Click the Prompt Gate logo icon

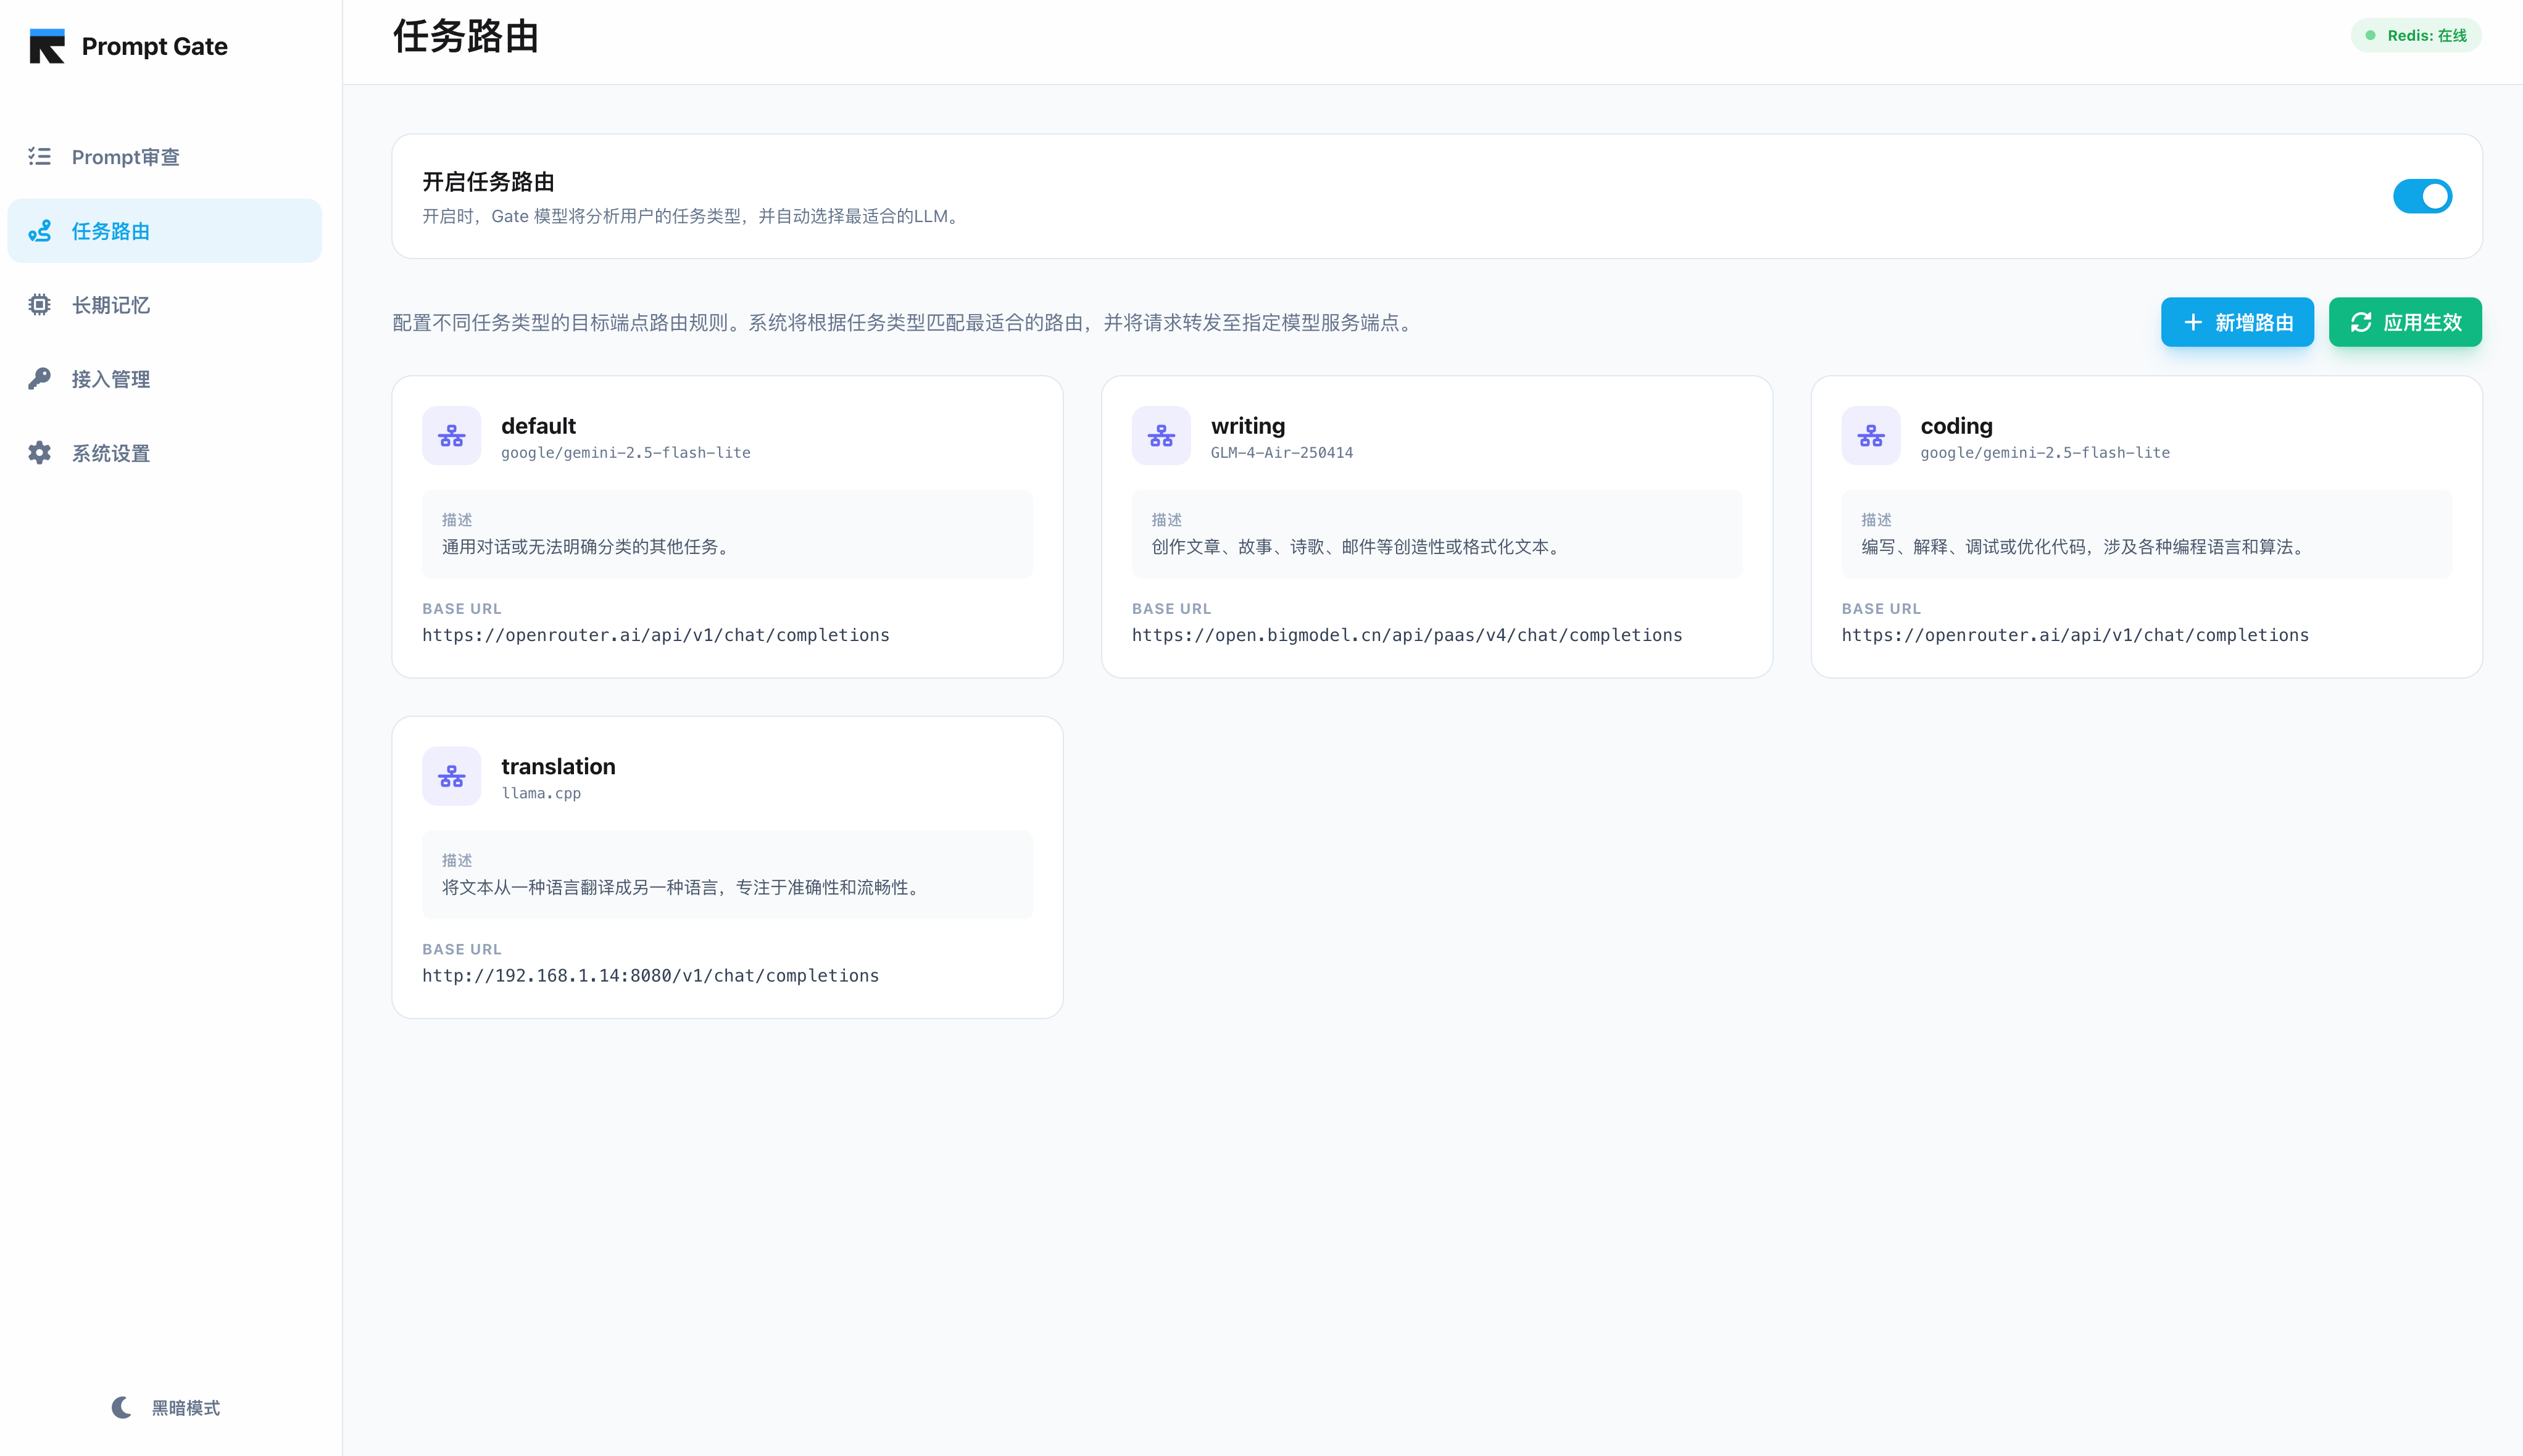click(x=47, y=46)
